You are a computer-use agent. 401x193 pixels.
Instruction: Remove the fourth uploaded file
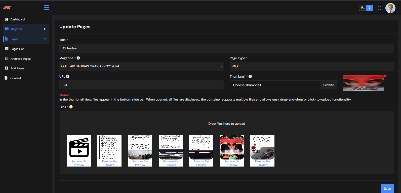tap(171, 162)
